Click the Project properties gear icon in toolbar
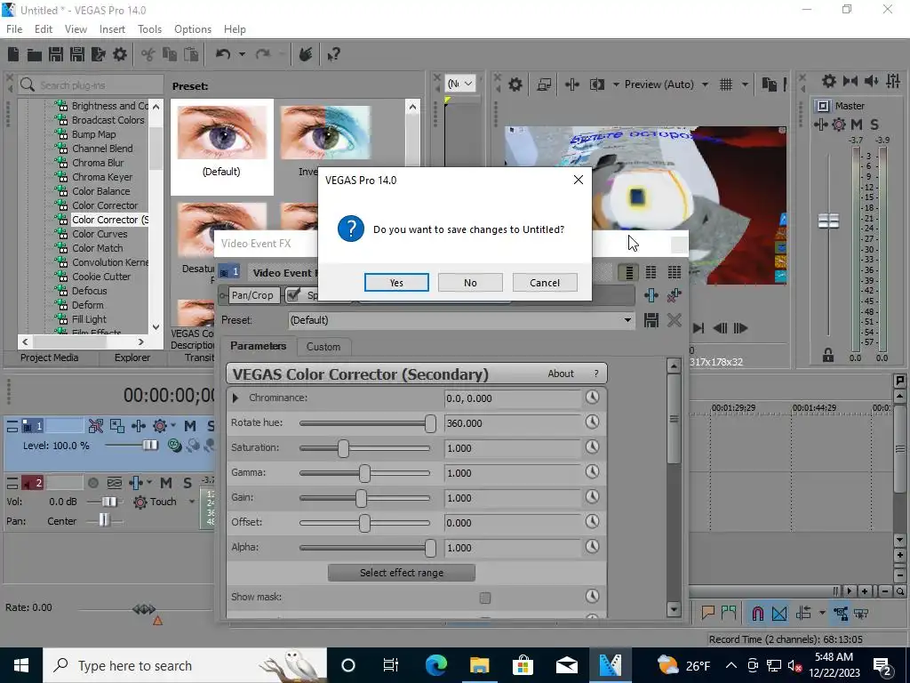 (x=120, y=54)
